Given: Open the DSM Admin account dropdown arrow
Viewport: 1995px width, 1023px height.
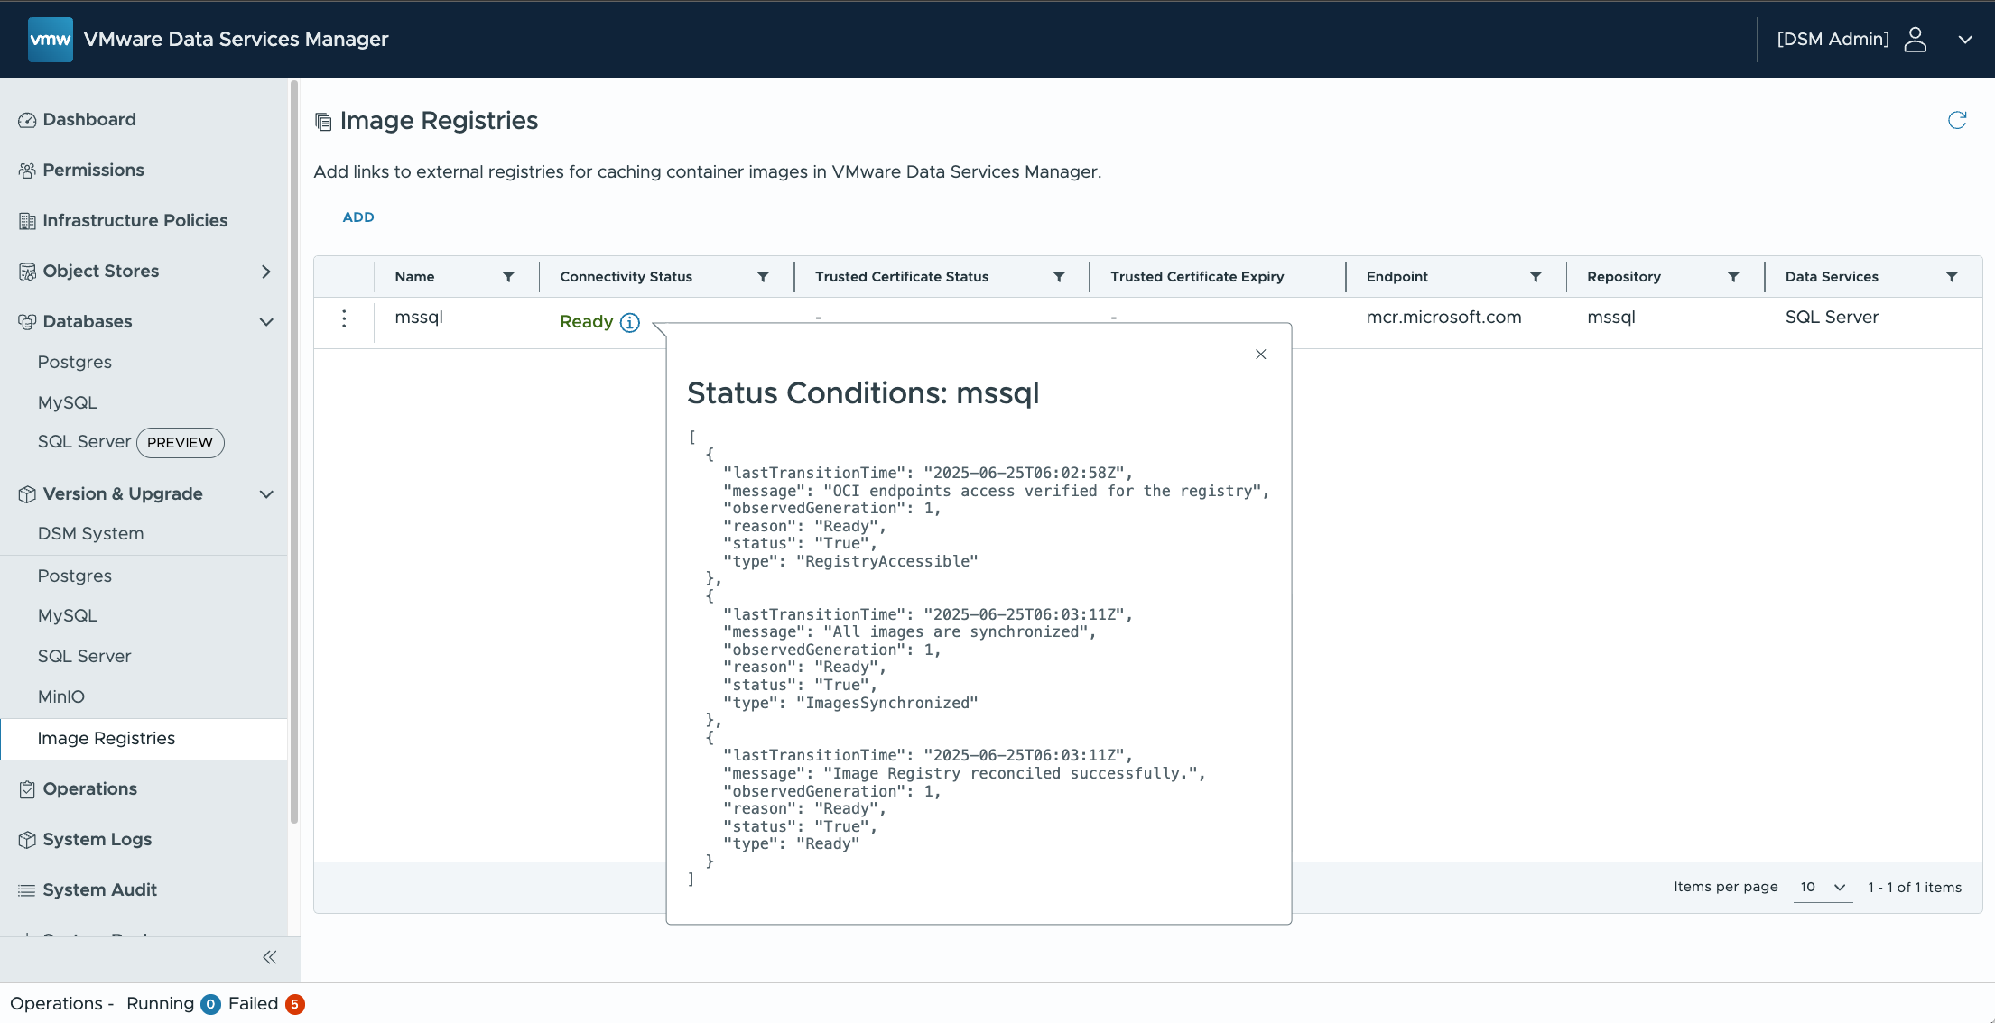Looking at the screenshot, I should click(x=1964, y=40).
